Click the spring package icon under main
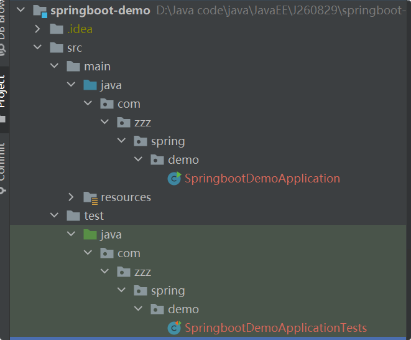Image resolution: width=411 pixels, height=340 pixels. click(x=141, y=141)
